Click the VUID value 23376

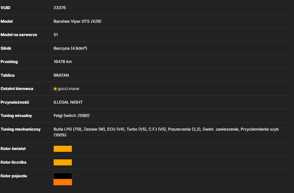point(60,8)
